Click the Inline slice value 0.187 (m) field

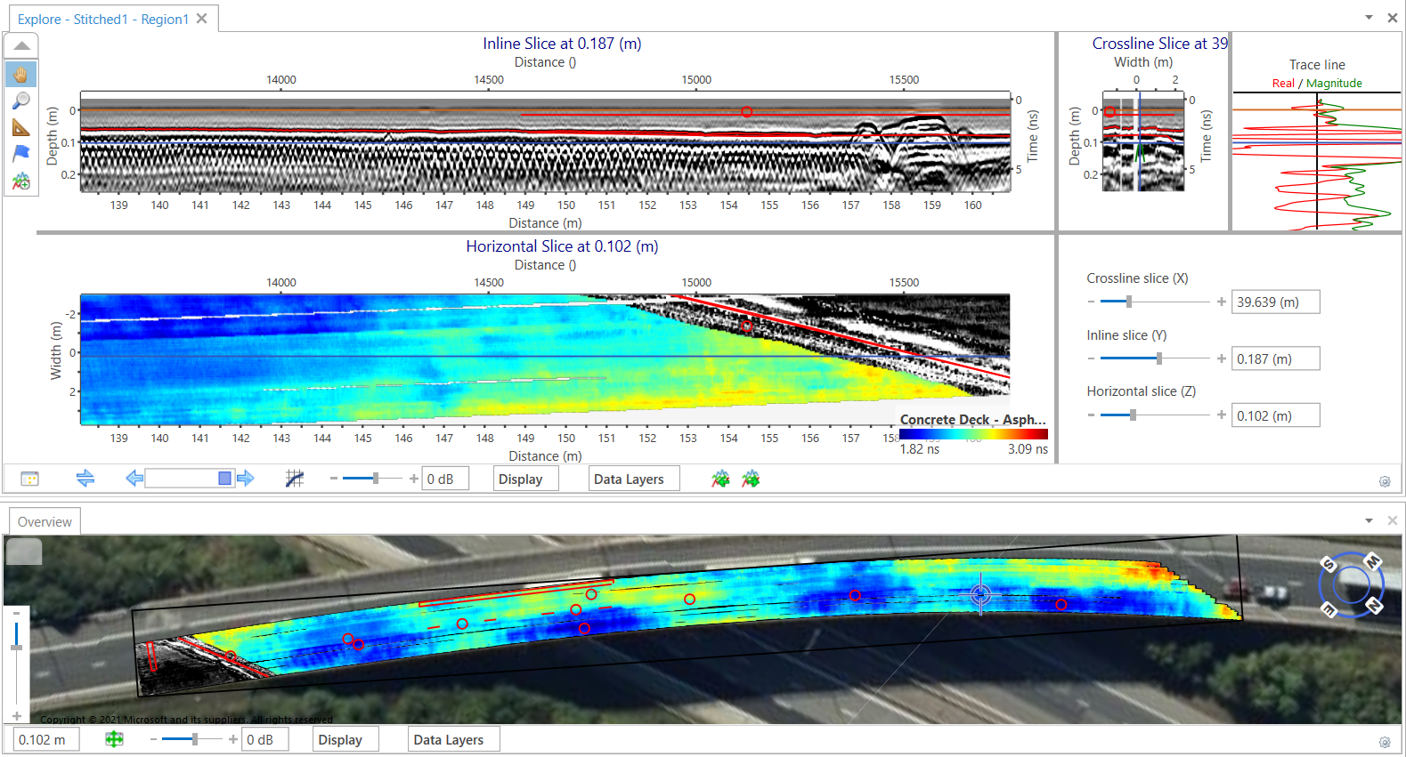(x=1275, y=359)
